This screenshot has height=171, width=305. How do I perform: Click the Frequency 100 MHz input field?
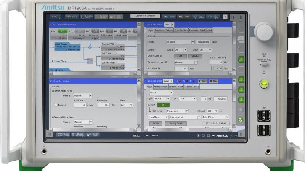point(103,105)
